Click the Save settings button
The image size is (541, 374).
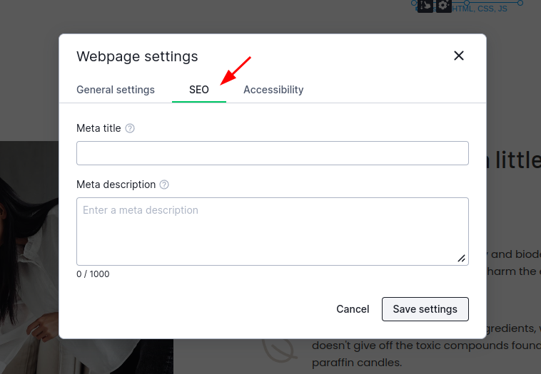coord(425,309)
